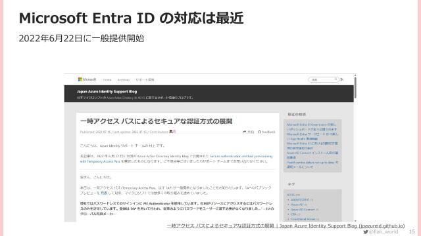This screenshot has height=236, width=421.
Task: Open the サポート情報 nav item
Action: (145, 80)
